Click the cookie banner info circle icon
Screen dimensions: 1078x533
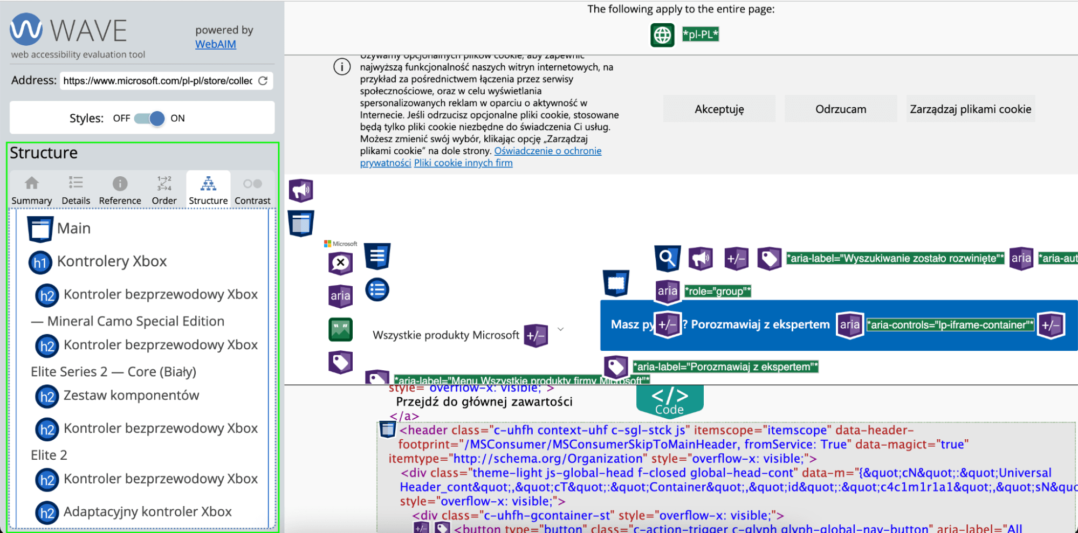tap(342, 67)
